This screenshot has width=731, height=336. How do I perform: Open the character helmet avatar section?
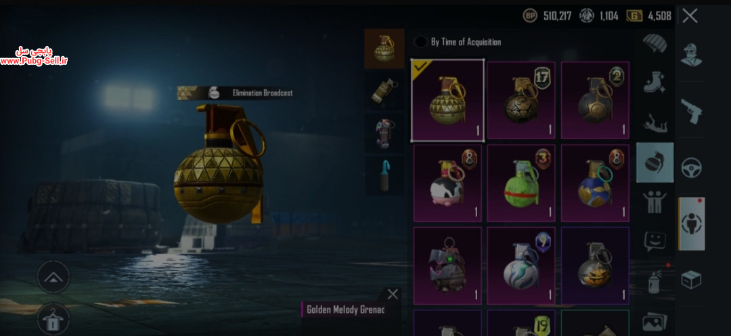691,55
